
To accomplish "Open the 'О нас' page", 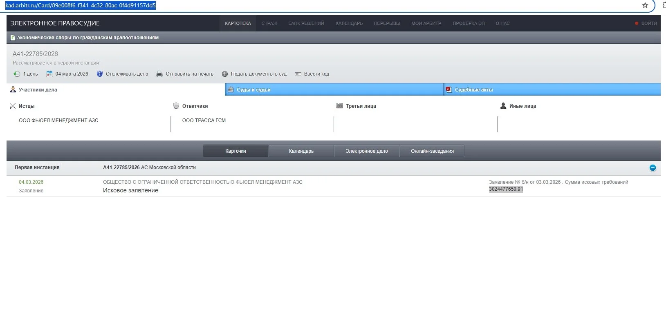I will pos(503,23).
